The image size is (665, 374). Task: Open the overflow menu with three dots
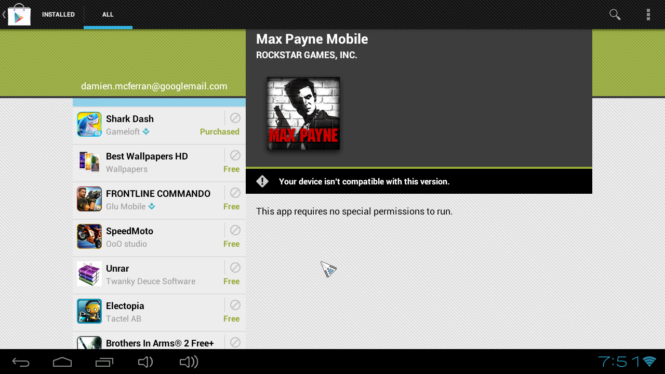coord(648,15)
